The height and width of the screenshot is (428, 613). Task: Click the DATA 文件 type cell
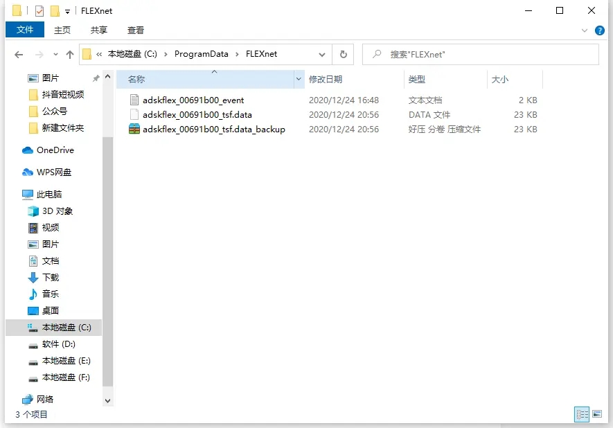pyautogui.click(x=429, y=114)
